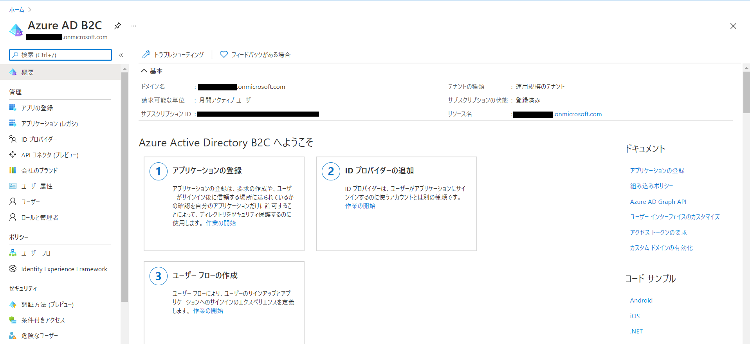The width and height of the screenshot is (750, 344).
Task: Select the 登録済み subscription status value
Action: [x=528, y=100]
